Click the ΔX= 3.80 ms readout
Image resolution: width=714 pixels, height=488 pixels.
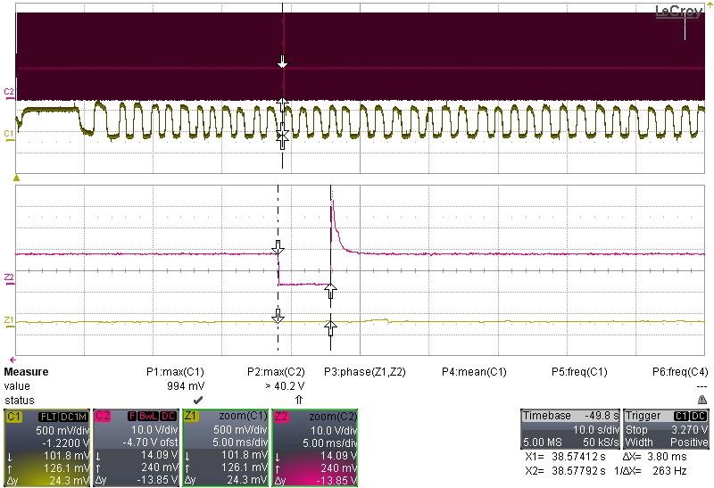point(654,457)
